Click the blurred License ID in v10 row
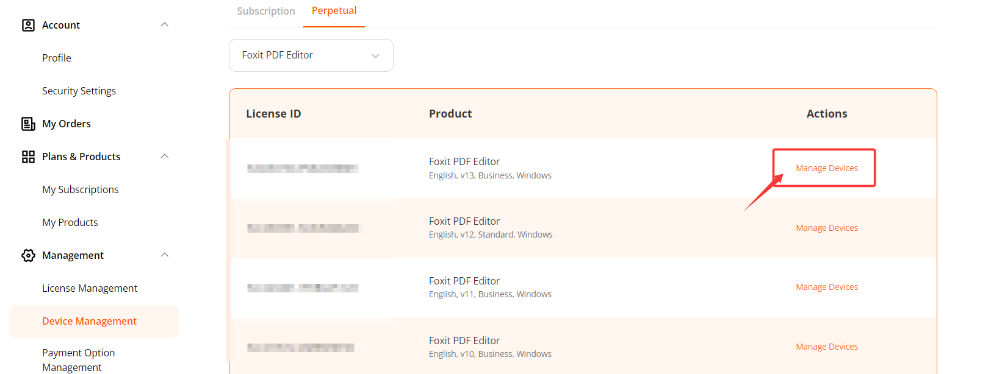 pos(301,347)
